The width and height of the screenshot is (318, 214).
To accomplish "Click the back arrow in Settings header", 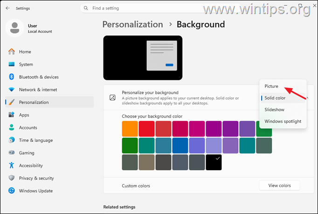I will coord(8,8).
